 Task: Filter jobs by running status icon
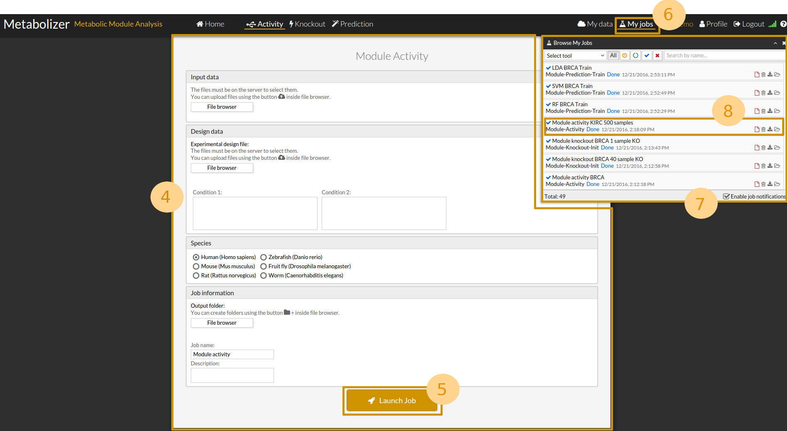coord(635,56)
